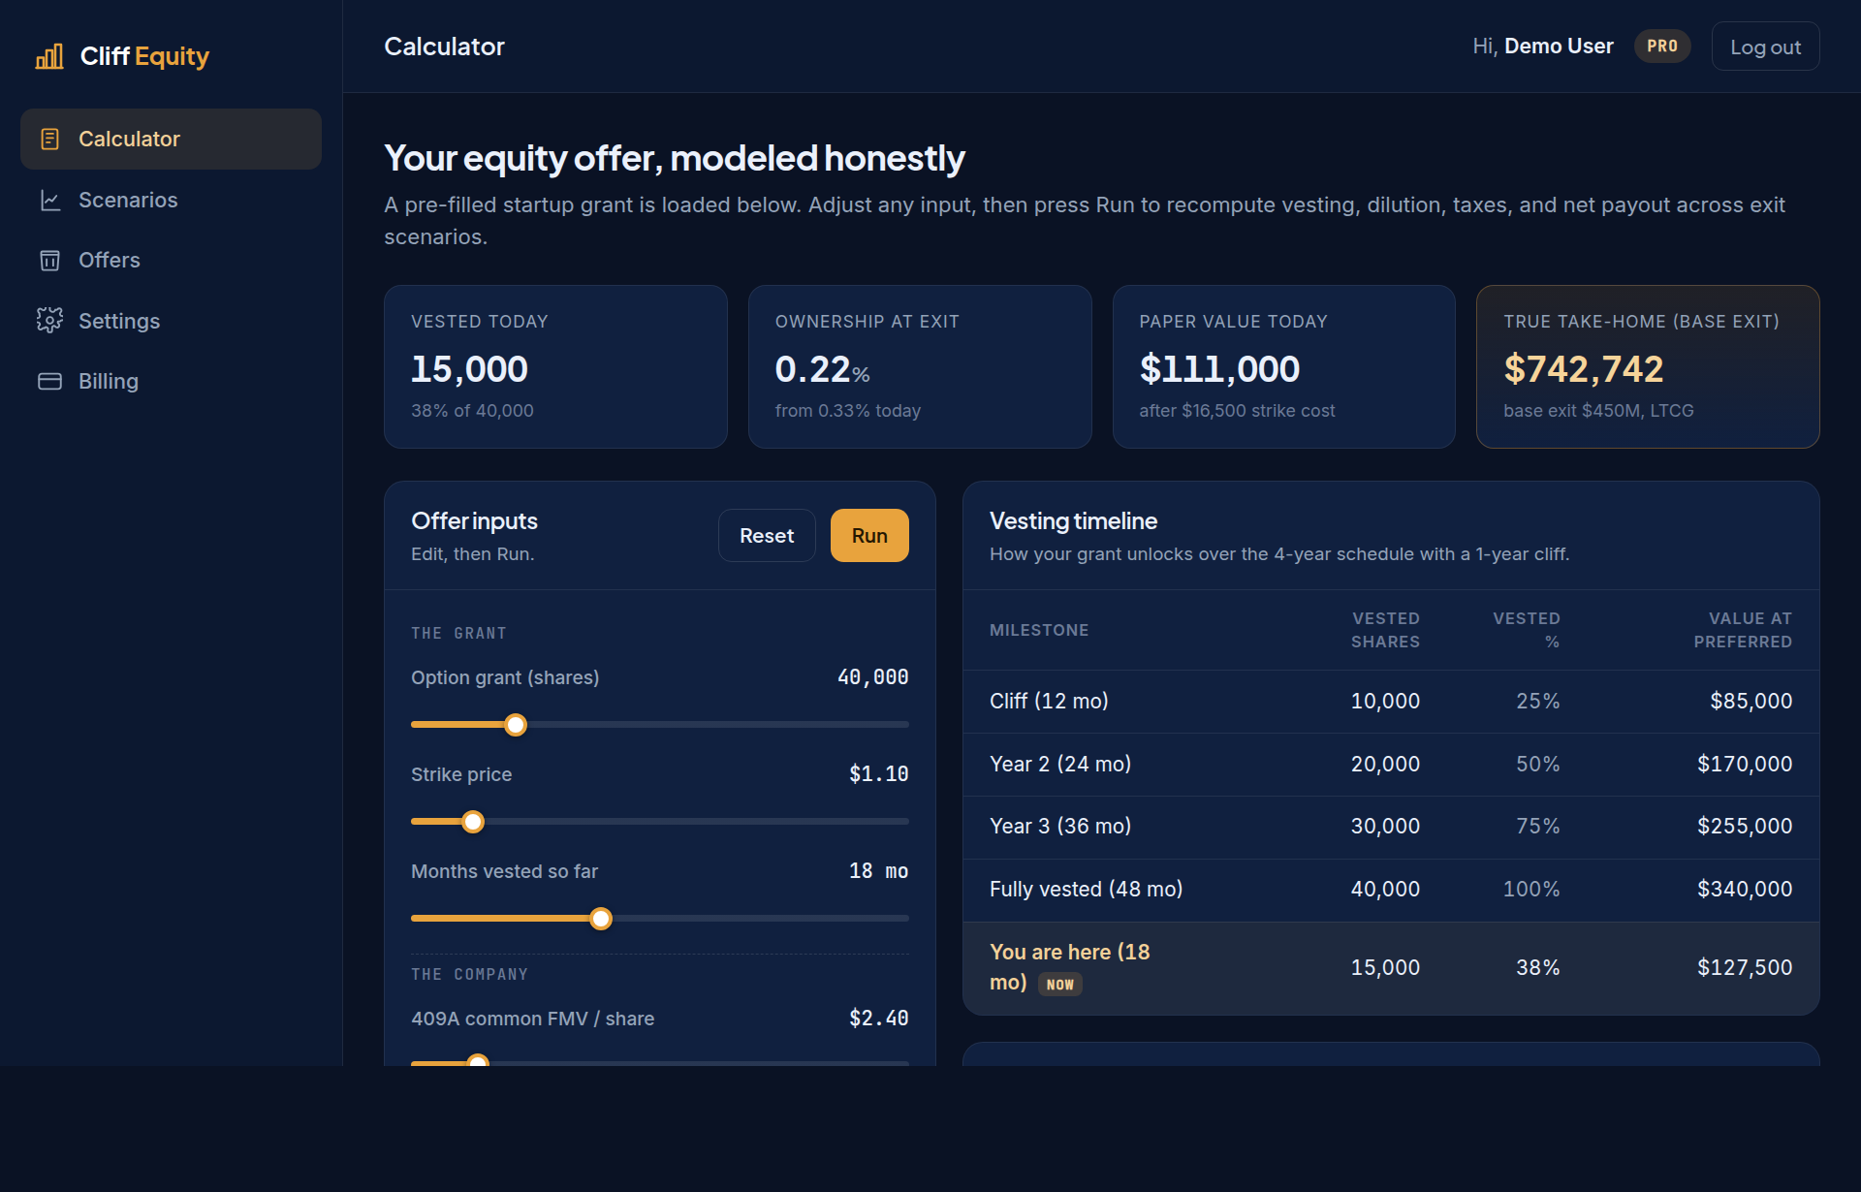The height and width of the screenshot is (1192, 1861).
Task: Select the True Take-Home card
Action: click(1648, 366)
